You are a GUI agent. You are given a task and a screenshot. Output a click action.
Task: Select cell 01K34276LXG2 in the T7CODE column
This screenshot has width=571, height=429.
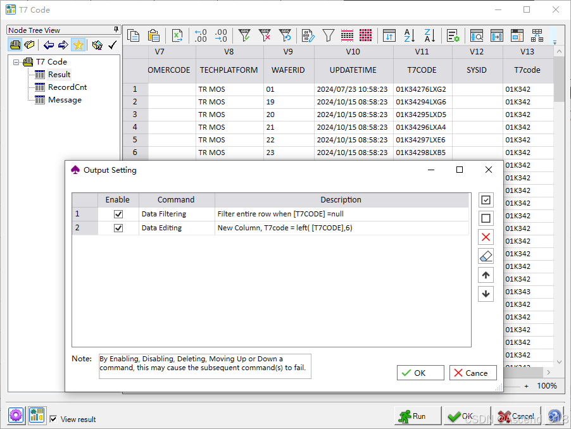click(x=422, y=89)
